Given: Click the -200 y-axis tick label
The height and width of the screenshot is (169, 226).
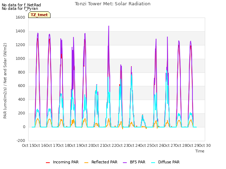Looking at the screenshot, I should pyautogui.click(x=21, y=140).
